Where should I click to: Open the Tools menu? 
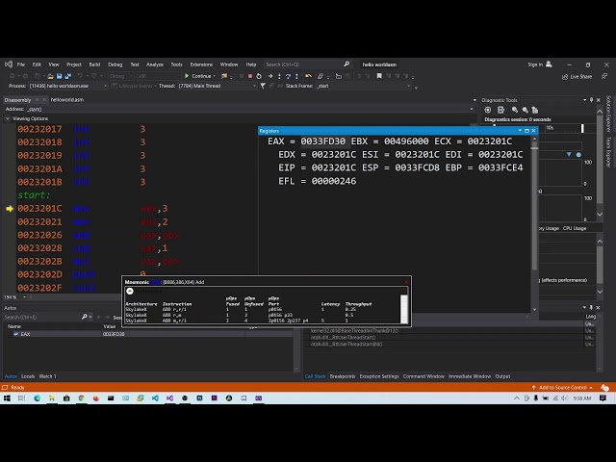coord(176,64)
